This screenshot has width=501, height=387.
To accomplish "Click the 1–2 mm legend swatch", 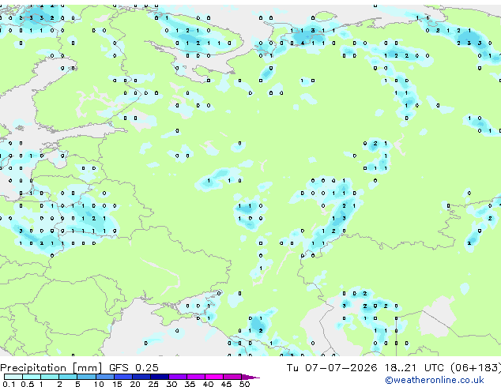I will click(x=50, y=377).
